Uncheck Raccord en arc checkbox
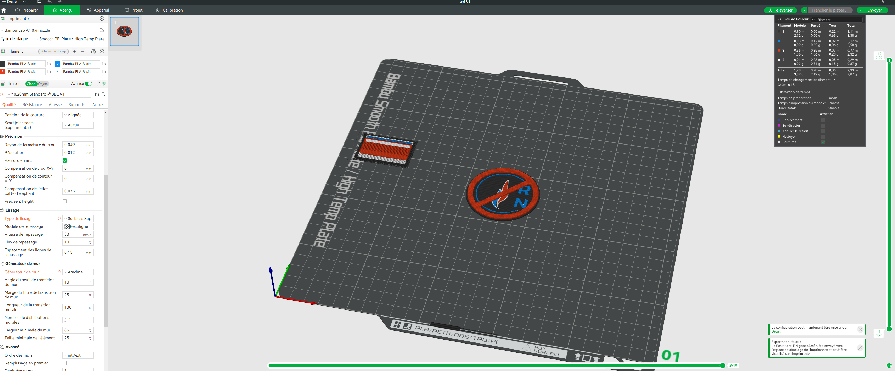Image resolution: width=895 pixels, height=371 pixels. [x=65, y=161]
